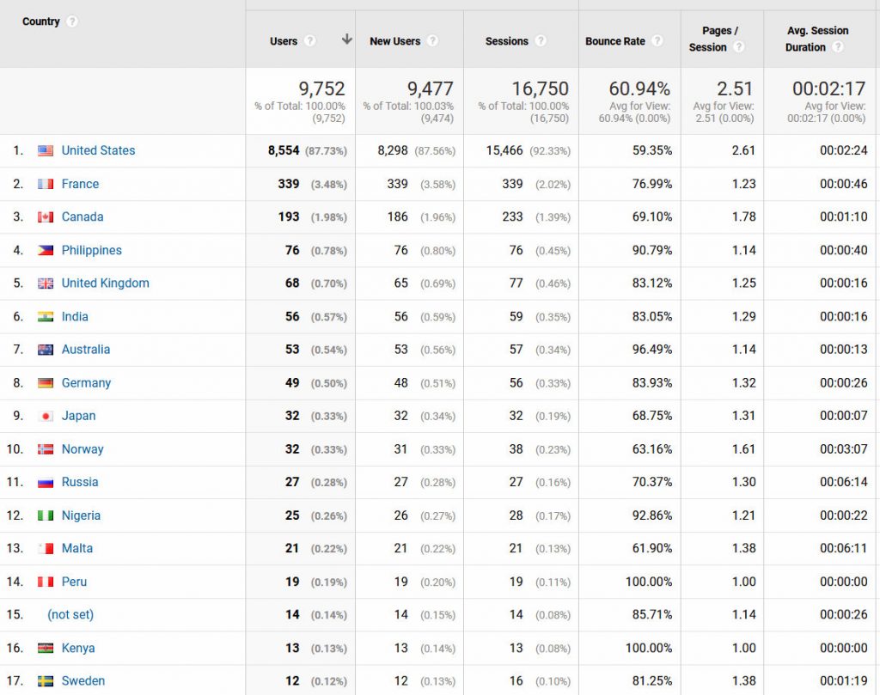880x695 pixels.
Task: Open the (not set) country entry
Action: pos(70,614)
